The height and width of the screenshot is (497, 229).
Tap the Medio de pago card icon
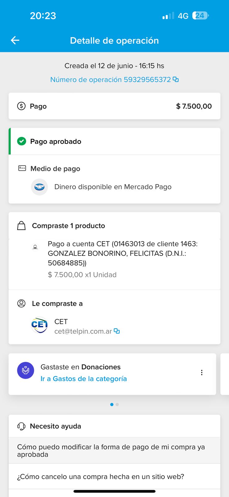[22, 168]
